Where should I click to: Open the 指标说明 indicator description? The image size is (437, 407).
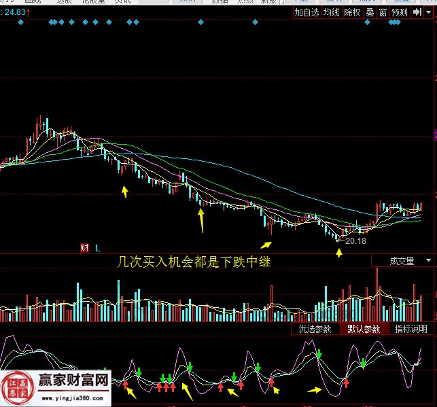tap(410, 329)
